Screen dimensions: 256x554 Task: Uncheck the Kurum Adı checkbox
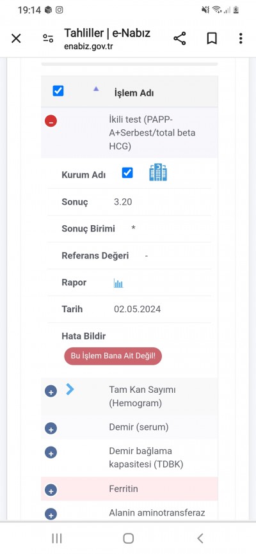point(127,173)
